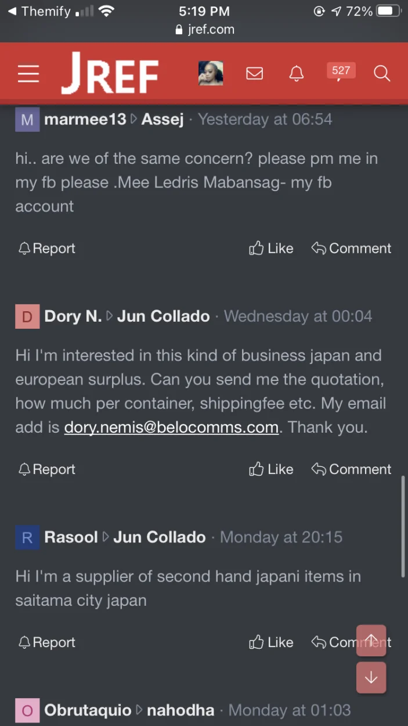Like marmee13's post
This screenshot has width=408, height=726.
click(272, 249)
